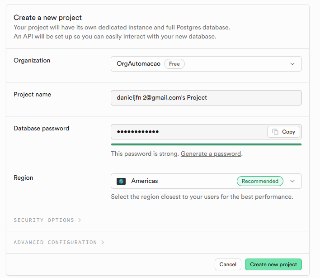Click the Americas globe icon
Viewport: 320px width, 278px height.
[121, 181]
